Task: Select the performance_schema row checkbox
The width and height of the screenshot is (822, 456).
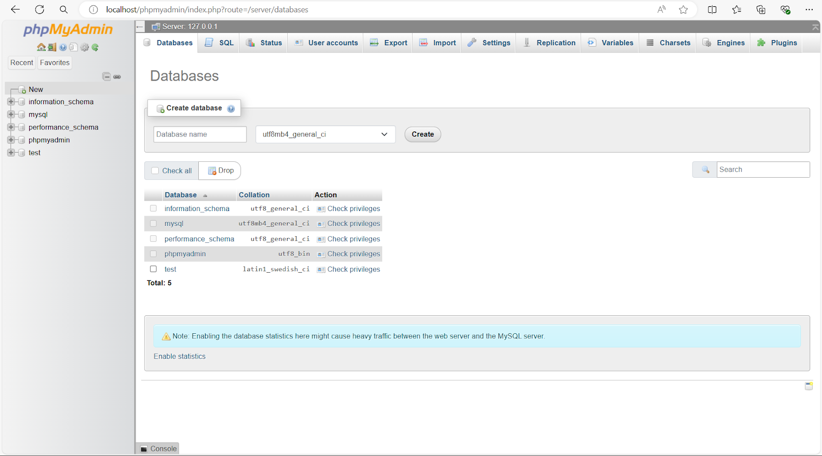Action: 153,239
